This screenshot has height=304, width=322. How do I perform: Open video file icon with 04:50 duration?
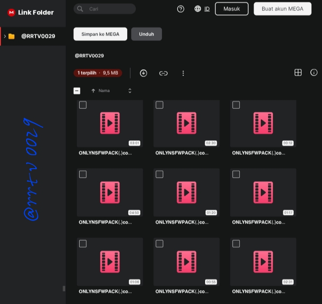(110, 192)
